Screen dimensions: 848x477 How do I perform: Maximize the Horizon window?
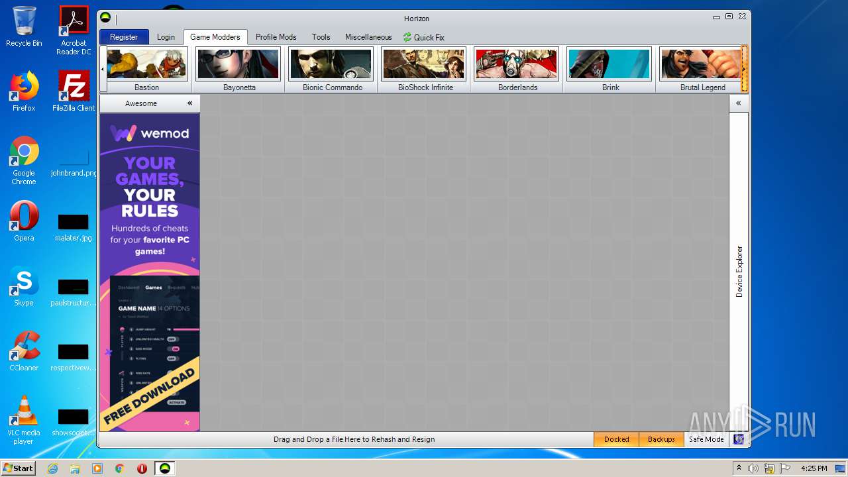click(729, 17)
